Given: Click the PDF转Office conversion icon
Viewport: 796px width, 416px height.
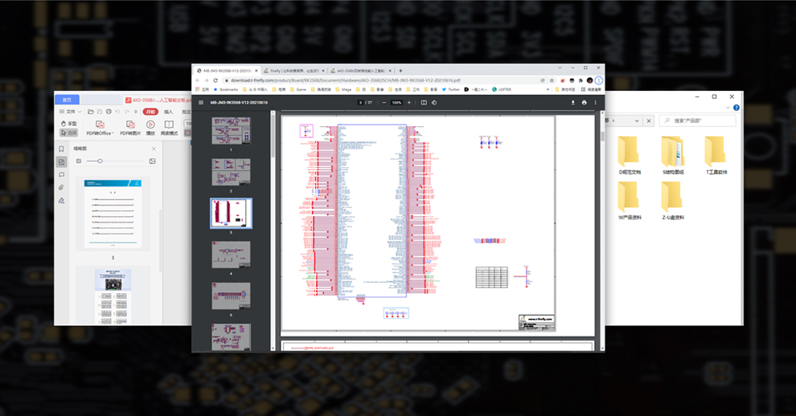Looking at the screenshot, I should [x=100, y=125].
